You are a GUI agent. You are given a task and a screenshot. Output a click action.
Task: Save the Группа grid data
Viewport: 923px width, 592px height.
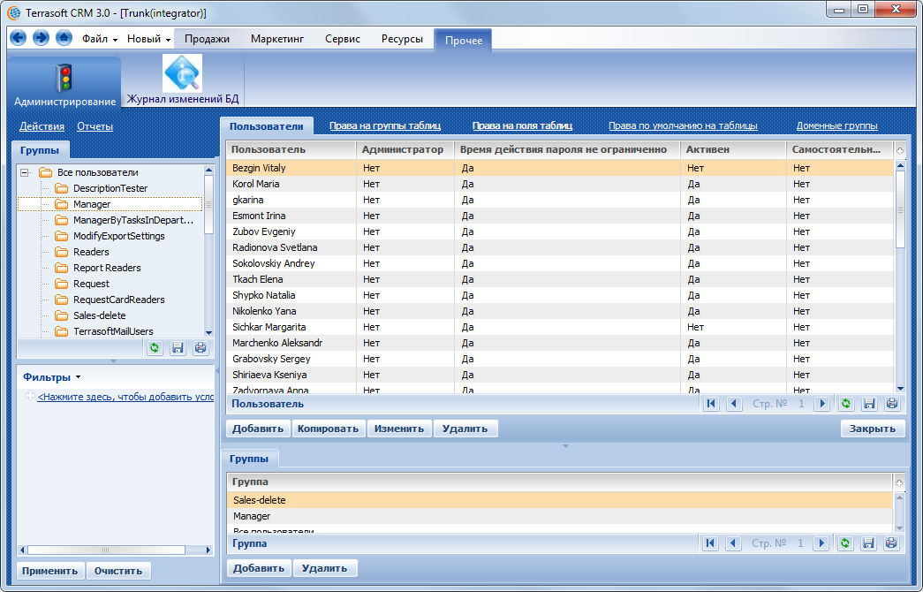[868, 543]
